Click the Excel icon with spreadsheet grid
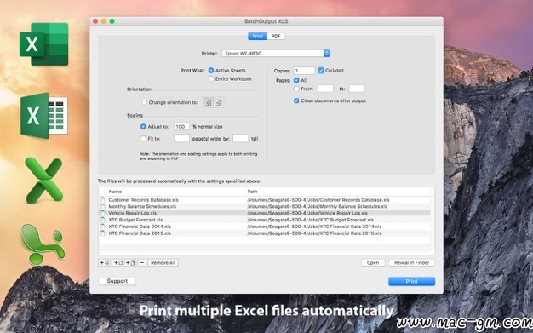533x333 pixels. coord(44,116)
